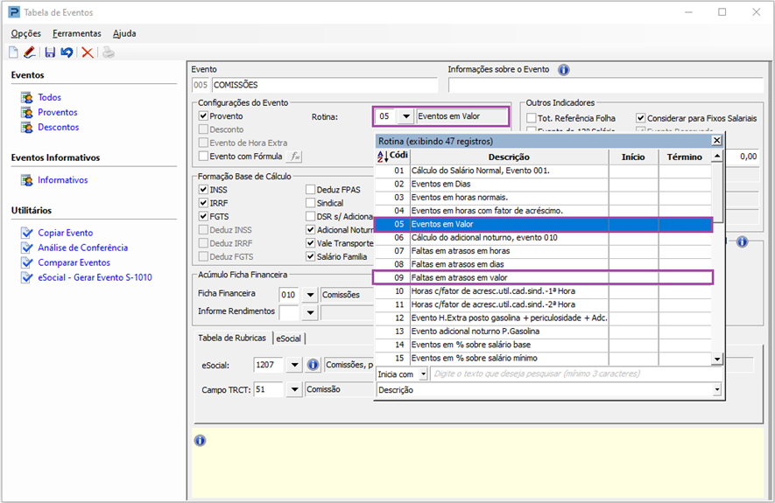This screenshot has width=775, height=503.
Task: Uncheck the INSS checkbox
Action: pyautogui.click(x=203, y=190)
